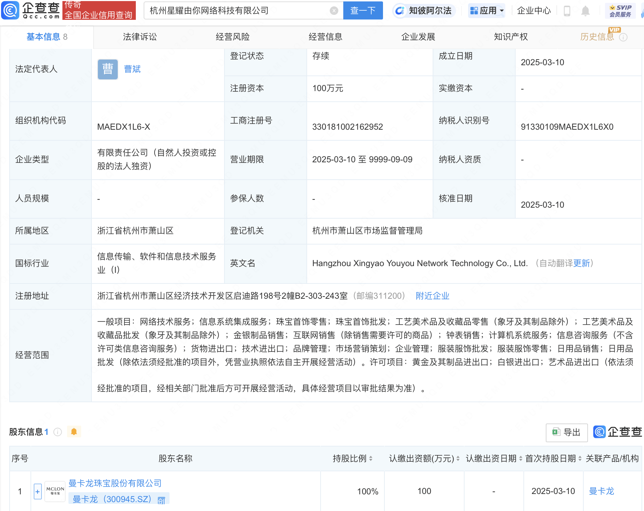Image resolution: width=644 pixels, height=511 pixels.
Task: Click the English name Hangzhou Xingyao Youyou text
Action: pos(420,263)
